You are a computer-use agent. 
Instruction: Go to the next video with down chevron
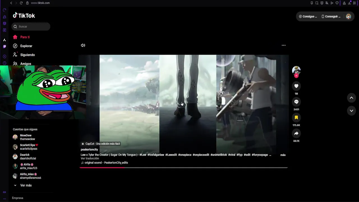tap(351, 111)
